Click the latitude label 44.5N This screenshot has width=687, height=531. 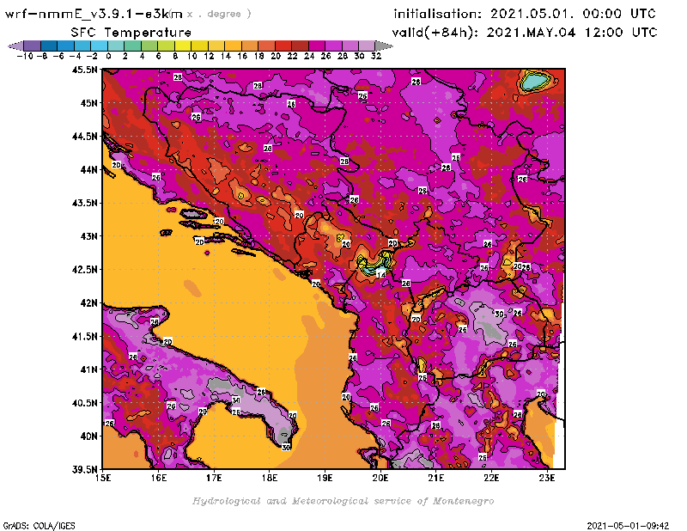(x=84, y=137)
